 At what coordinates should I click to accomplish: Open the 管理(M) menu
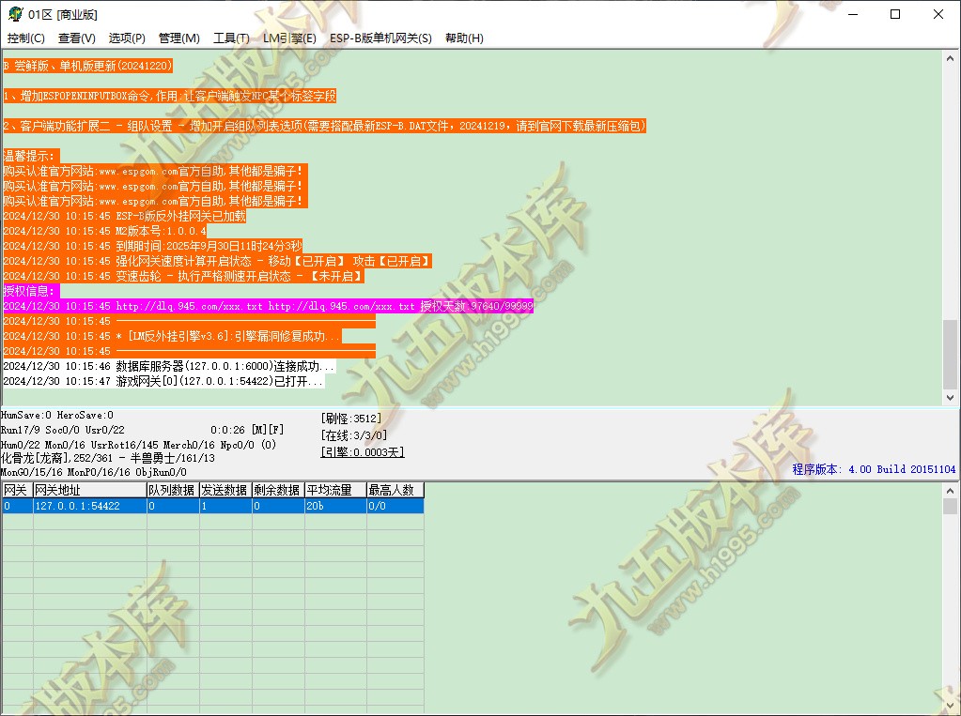click(x=179, y=38)
